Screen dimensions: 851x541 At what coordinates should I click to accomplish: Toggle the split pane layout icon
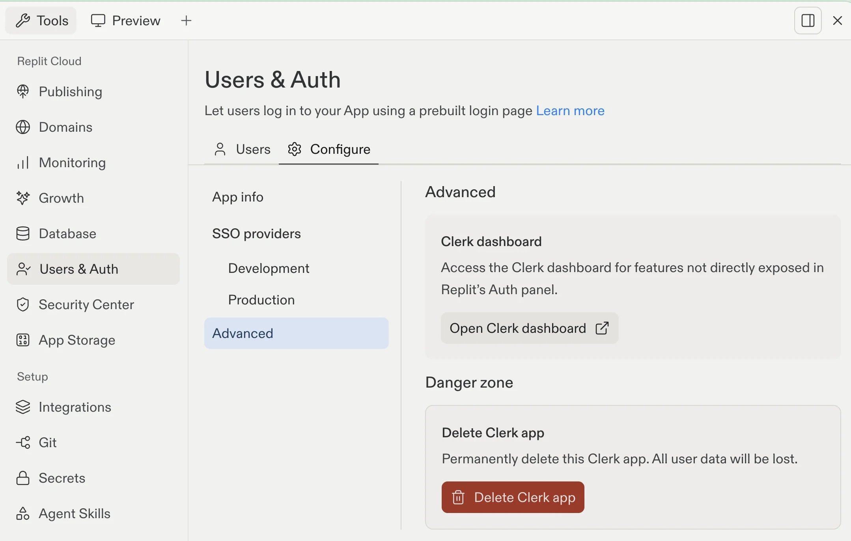tap(808, 21)
